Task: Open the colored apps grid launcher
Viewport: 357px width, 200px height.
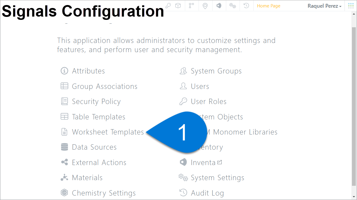Action: click(x=351, y=6)
